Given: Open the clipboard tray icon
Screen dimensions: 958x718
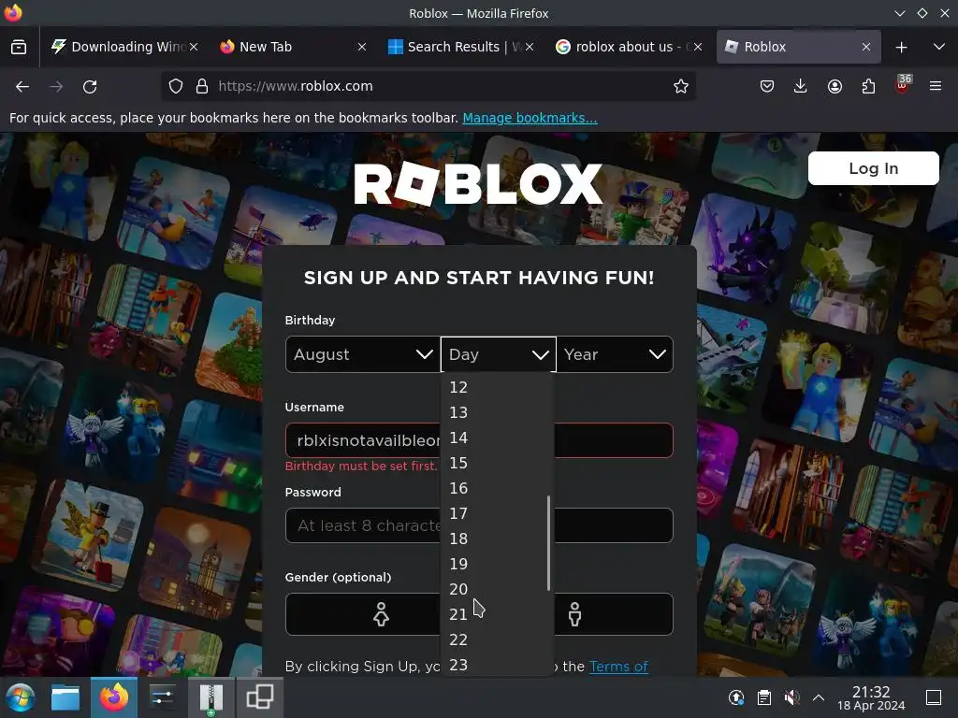Looking at the screenshot, I should (763, 697).
